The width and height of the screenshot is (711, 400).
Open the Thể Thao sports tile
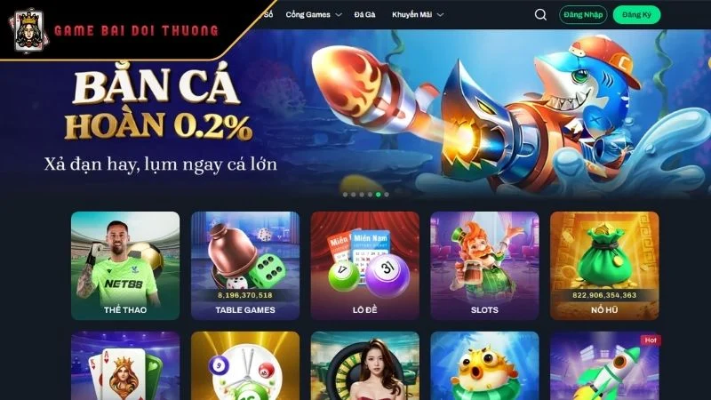[125, 266]
